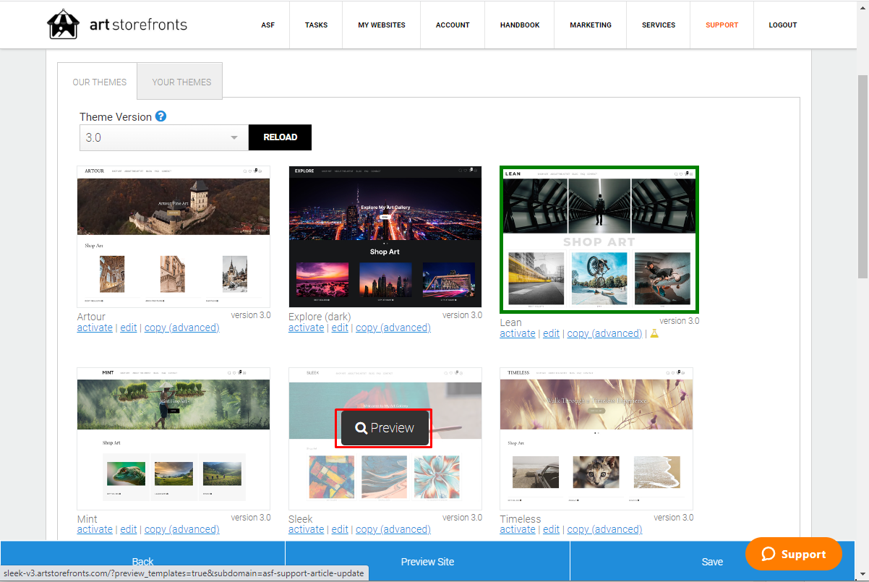Click edit link under Explore (dark)
This screenshot has height=582, width=869.
pyautogui.click(x=340, y=328)
